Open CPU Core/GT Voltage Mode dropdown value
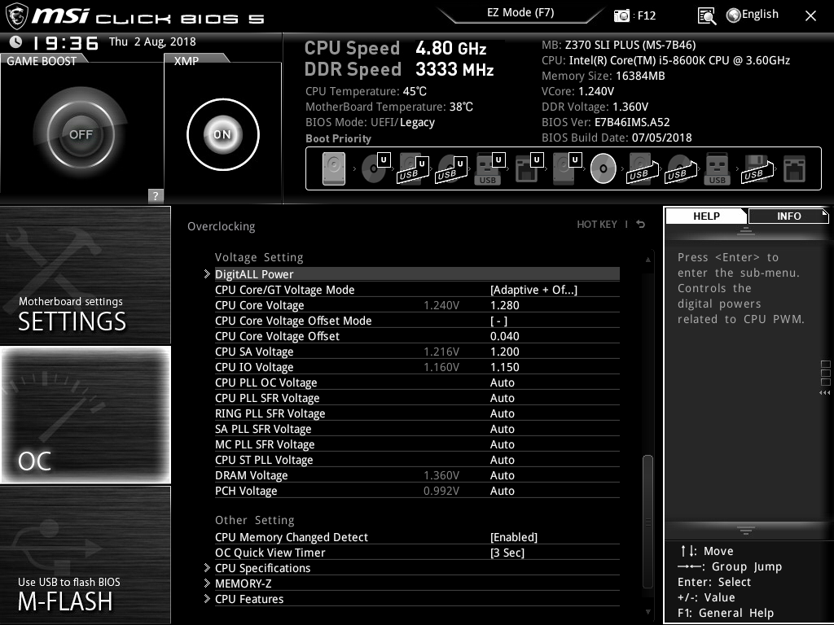This screenshot has width=834, height=625. point(533,290)
